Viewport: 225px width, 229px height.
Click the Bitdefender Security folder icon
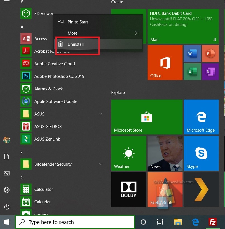[26, 164]
